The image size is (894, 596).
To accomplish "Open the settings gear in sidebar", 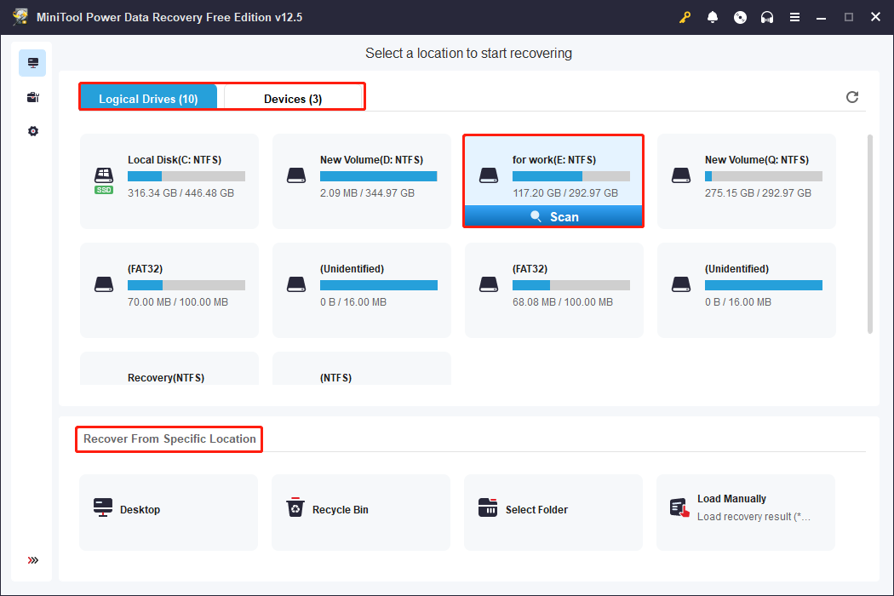I will coord(32,131).
